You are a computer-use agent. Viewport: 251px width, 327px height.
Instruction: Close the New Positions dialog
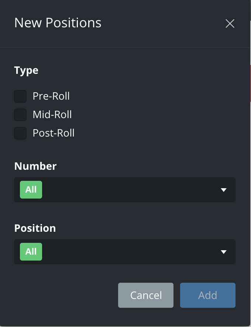[230, 24]
